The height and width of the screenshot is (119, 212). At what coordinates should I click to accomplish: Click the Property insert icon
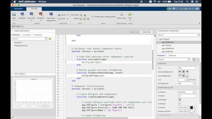[x=41, y=14]
